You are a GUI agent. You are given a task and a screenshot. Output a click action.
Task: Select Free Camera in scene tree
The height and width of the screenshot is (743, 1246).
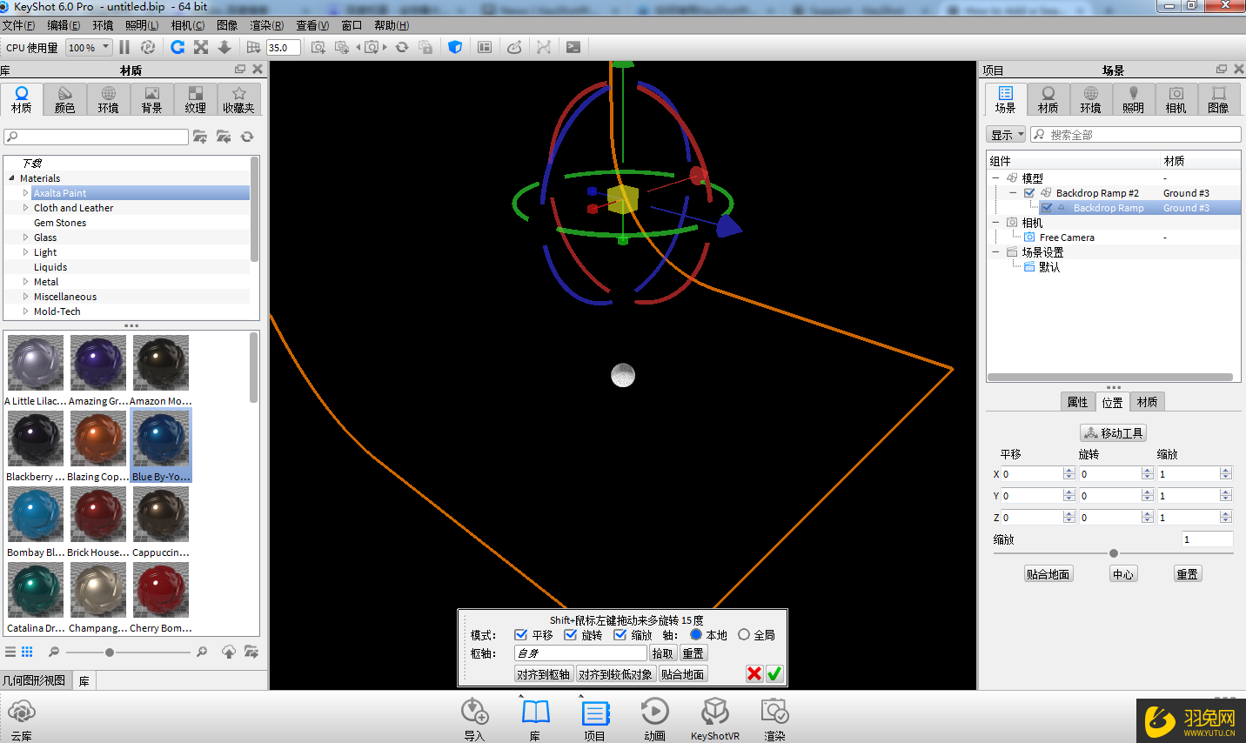click(1067, 238)
